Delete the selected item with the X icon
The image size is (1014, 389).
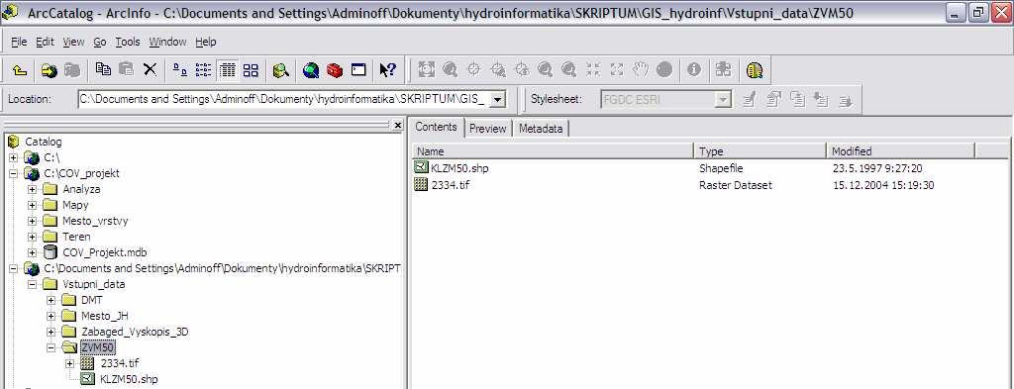coord(150,69)
